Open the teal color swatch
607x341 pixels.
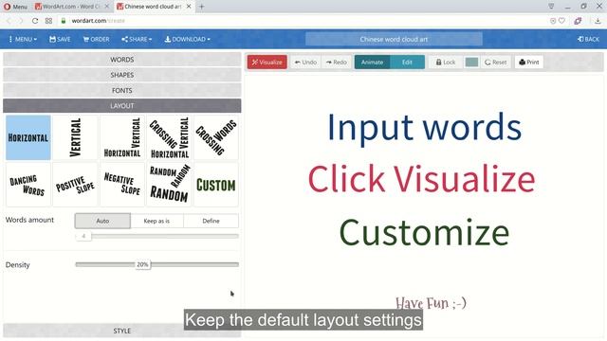[471, 63]
